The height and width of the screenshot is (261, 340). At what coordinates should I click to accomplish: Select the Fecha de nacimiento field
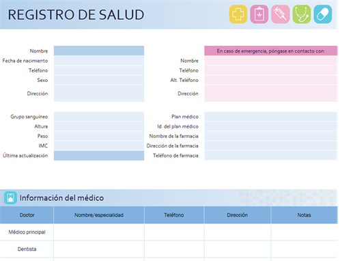point(99,61)
